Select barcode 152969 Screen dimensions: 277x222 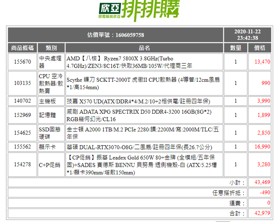point(22,115)
